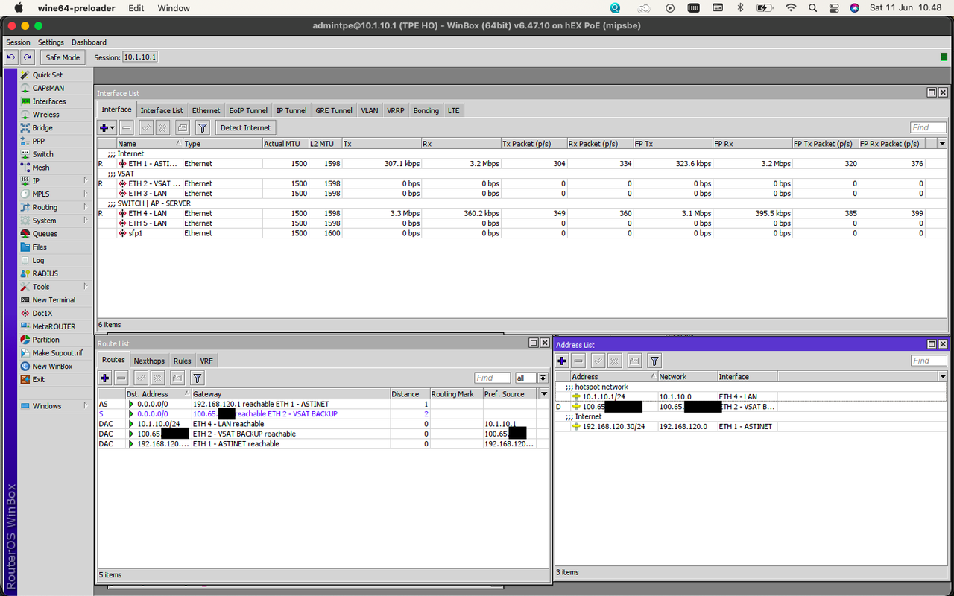
Task: Click Detect Internet button
Action: (x=246, y=128)
